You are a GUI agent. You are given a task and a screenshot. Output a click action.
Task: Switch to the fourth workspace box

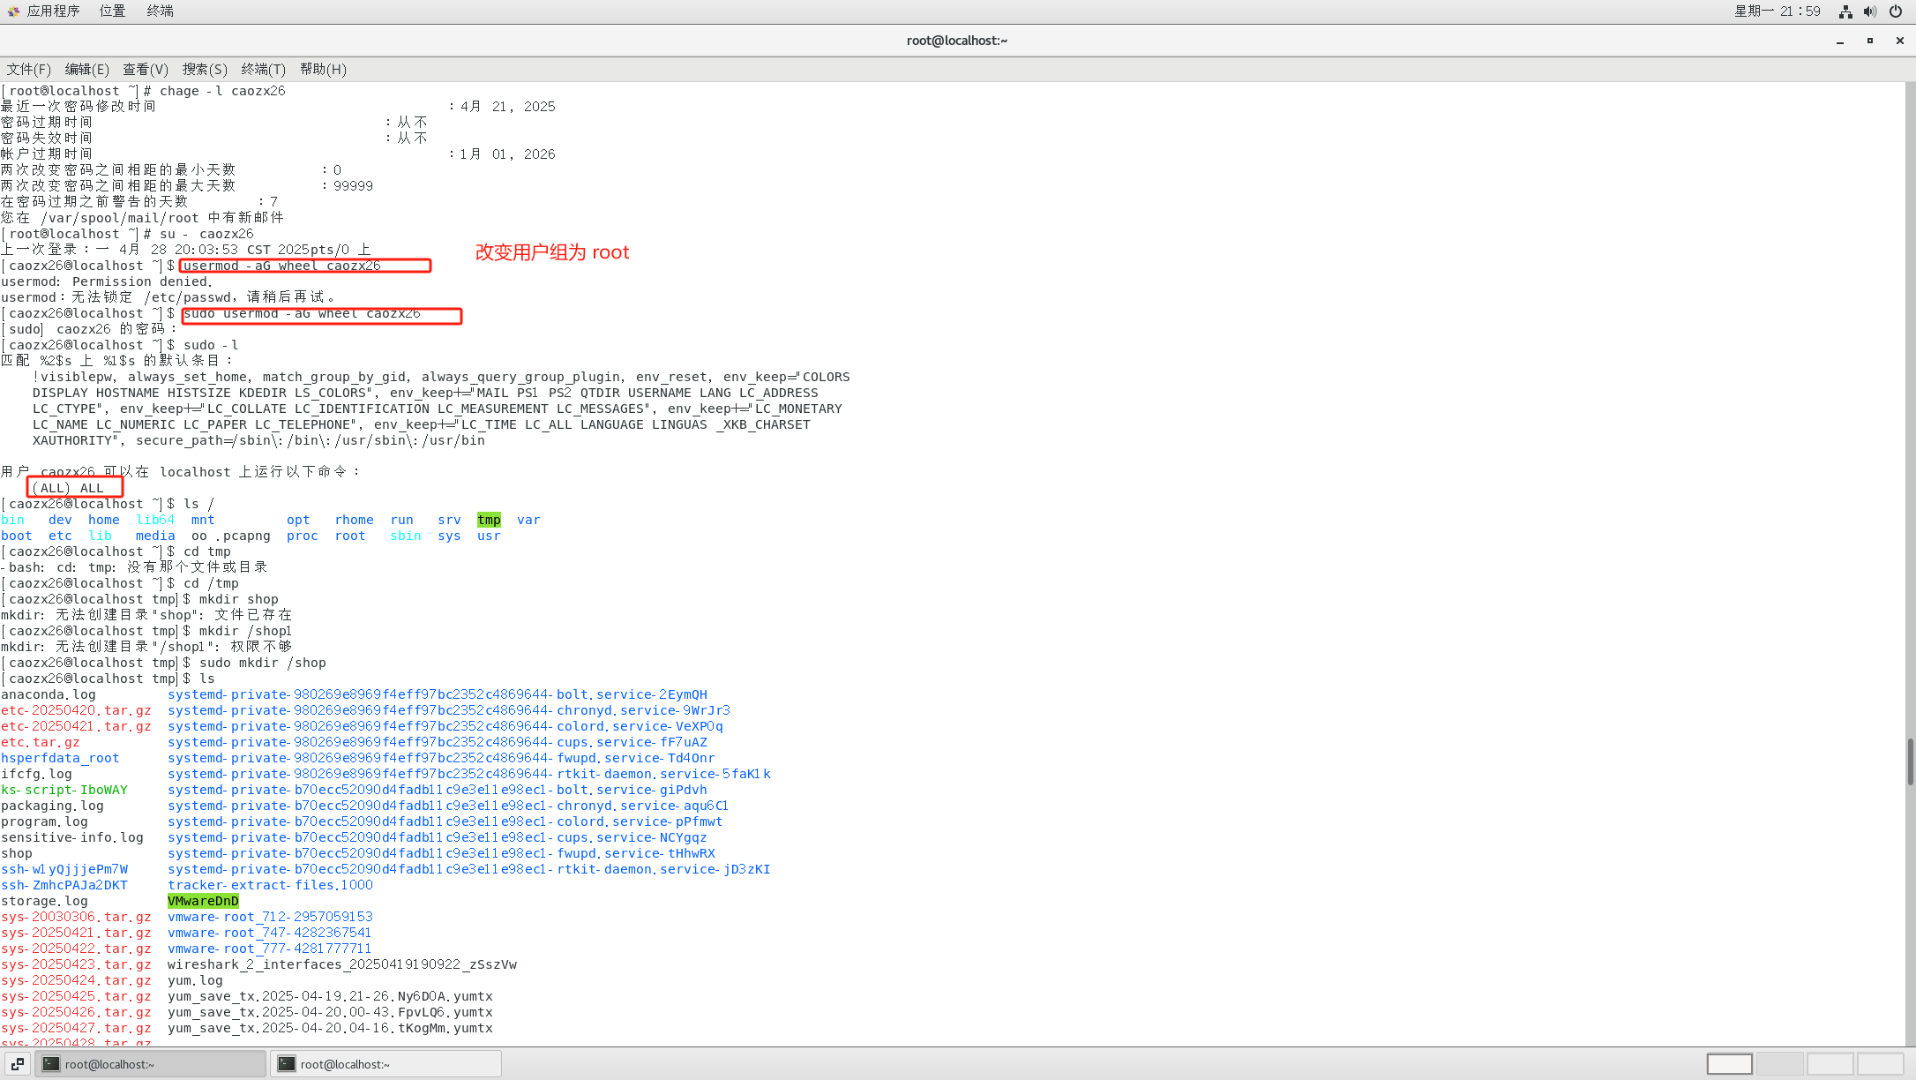pyautogui.click(x=1880, y=1064)
